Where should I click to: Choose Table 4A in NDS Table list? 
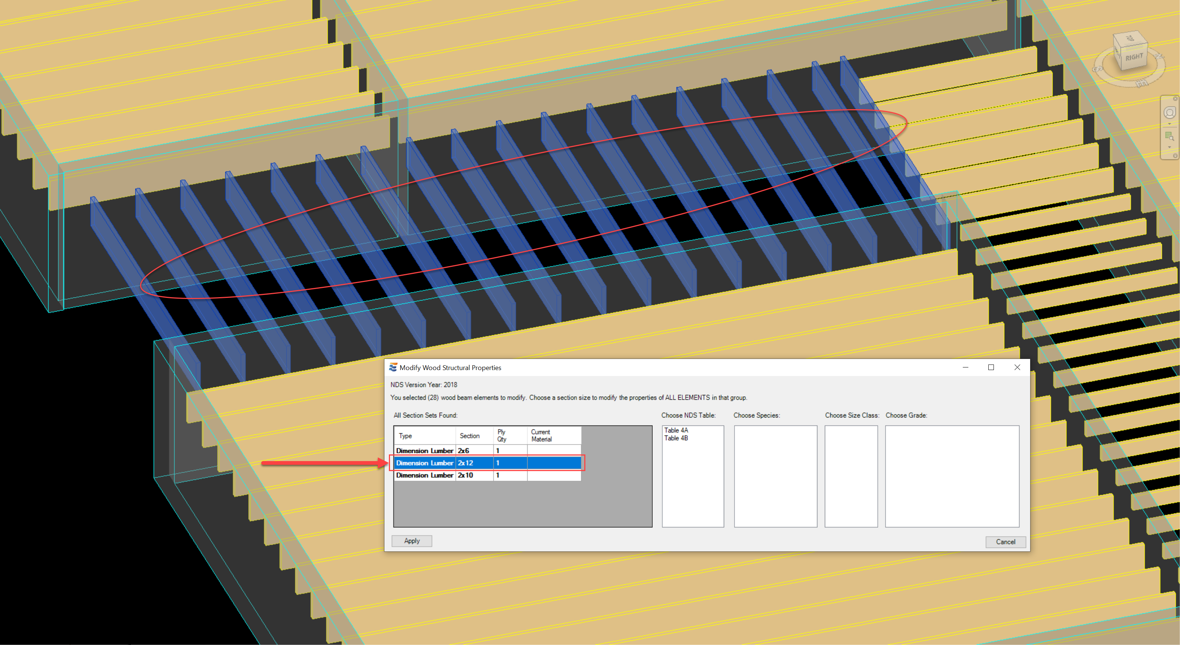pos(676,430)
